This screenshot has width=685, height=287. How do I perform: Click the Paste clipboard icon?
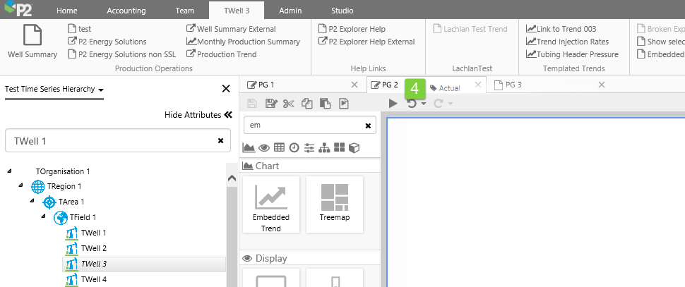click(x=325, y=104)
